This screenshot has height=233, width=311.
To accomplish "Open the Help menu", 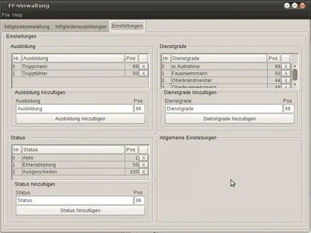I will 17,15.
